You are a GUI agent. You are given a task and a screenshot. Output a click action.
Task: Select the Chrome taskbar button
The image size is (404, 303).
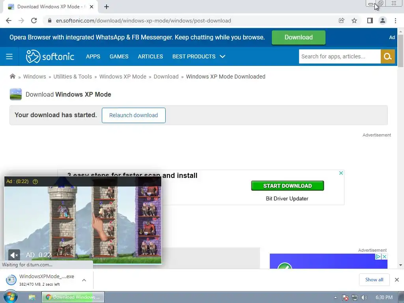pos(73,297)
